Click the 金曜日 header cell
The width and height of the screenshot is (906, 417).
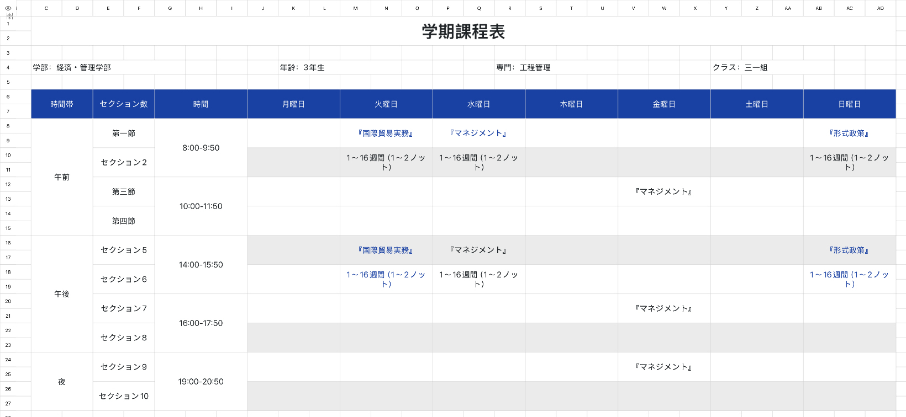664,104
